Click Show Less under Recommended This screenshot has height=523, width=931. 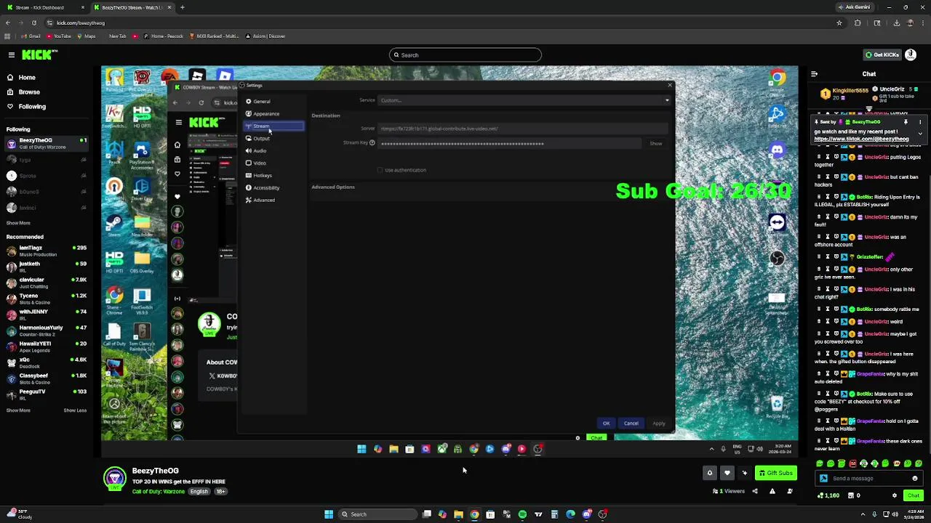click(x=75, y=410)
